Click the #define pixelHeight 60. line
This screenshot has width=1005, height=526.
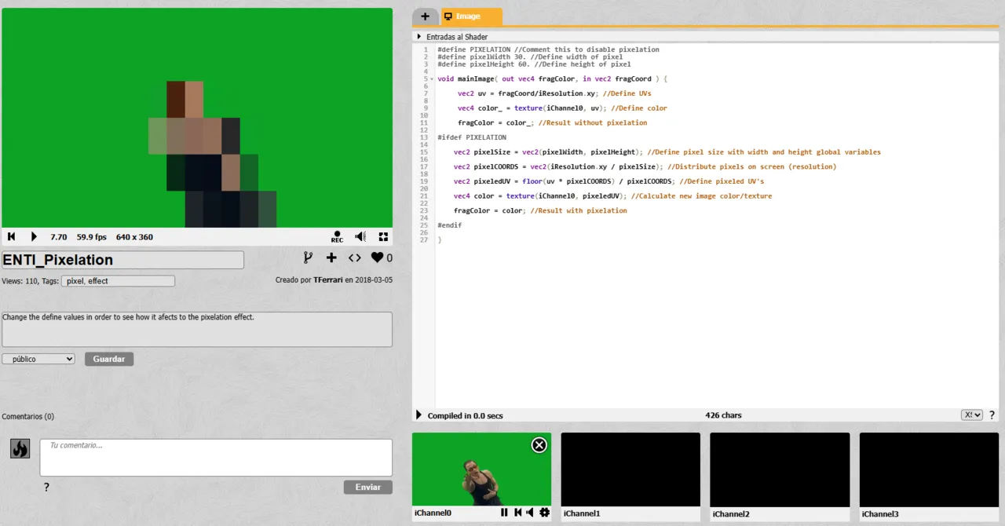(534, 64)
